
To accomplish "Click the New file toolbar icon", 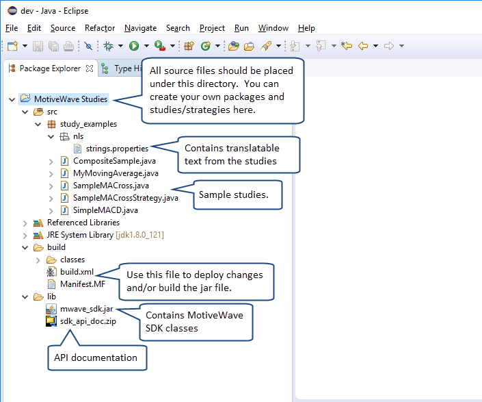I will coord(12,46).
